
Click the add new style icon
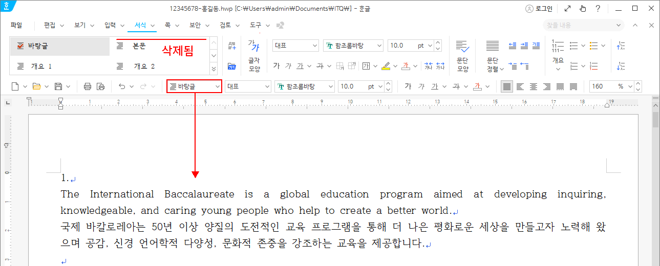(x=232, y=46)
